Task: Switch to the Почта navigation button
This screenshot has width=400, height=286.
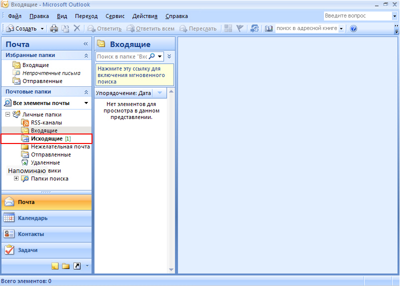Action: [46, 202]
